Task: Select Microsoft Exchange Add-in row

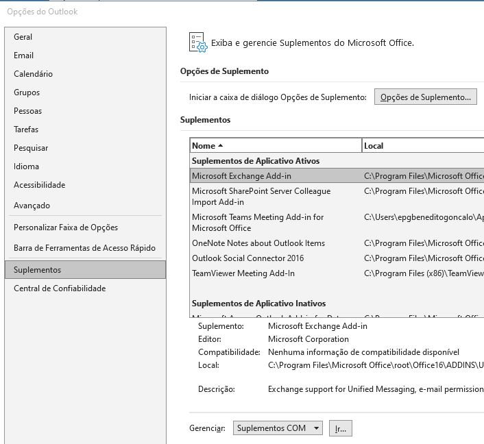Action: [337, 176]
